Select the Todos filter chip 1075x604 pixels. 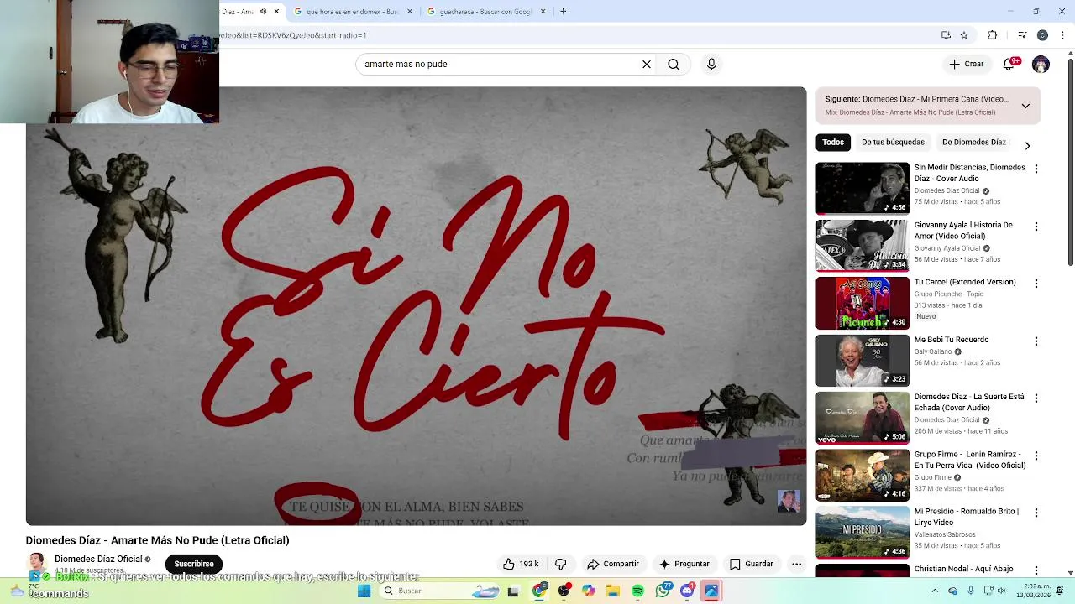click(833, 142)
